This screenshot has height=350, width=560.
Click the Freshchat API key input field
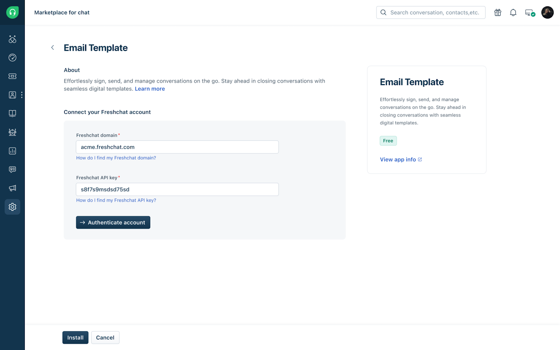click(x=177, y=189)
